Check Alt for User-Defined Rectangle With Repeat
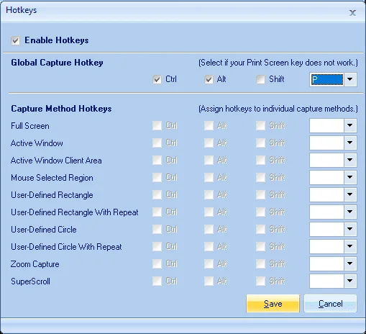This screenshot has width=366, height=334. point(209,212)
